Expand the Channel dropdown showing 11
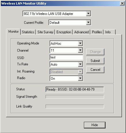The width and height of the screenshot is (126, 133). [66, 50]
